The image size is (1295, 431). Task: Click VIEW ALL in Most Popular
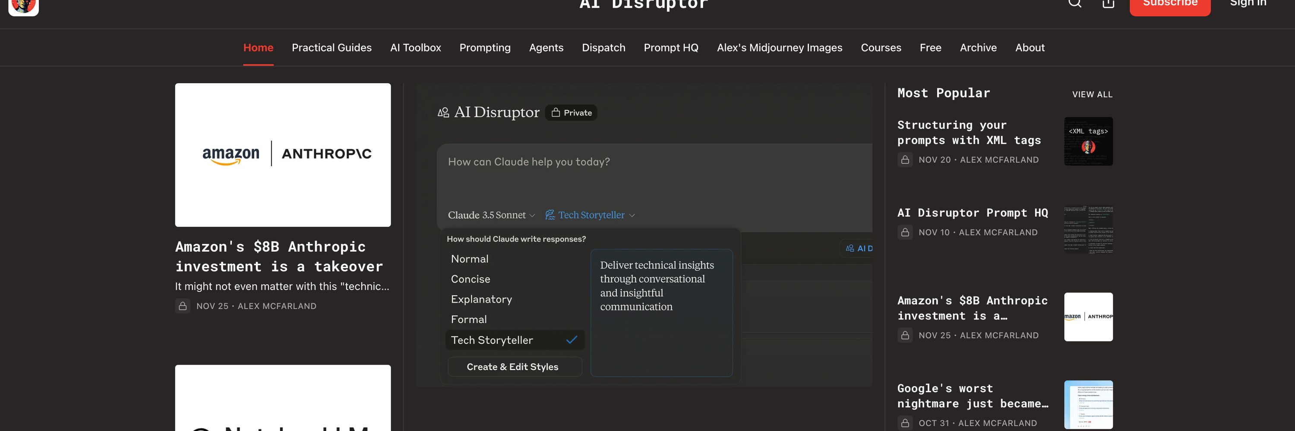click(1092, 94)
